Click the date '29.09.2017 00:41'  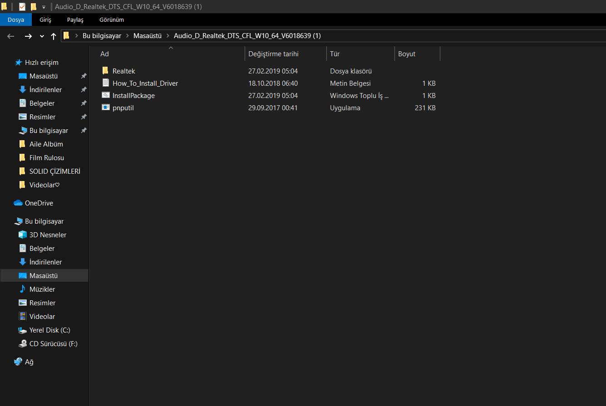pyautogui.click(x=273, y=108)
